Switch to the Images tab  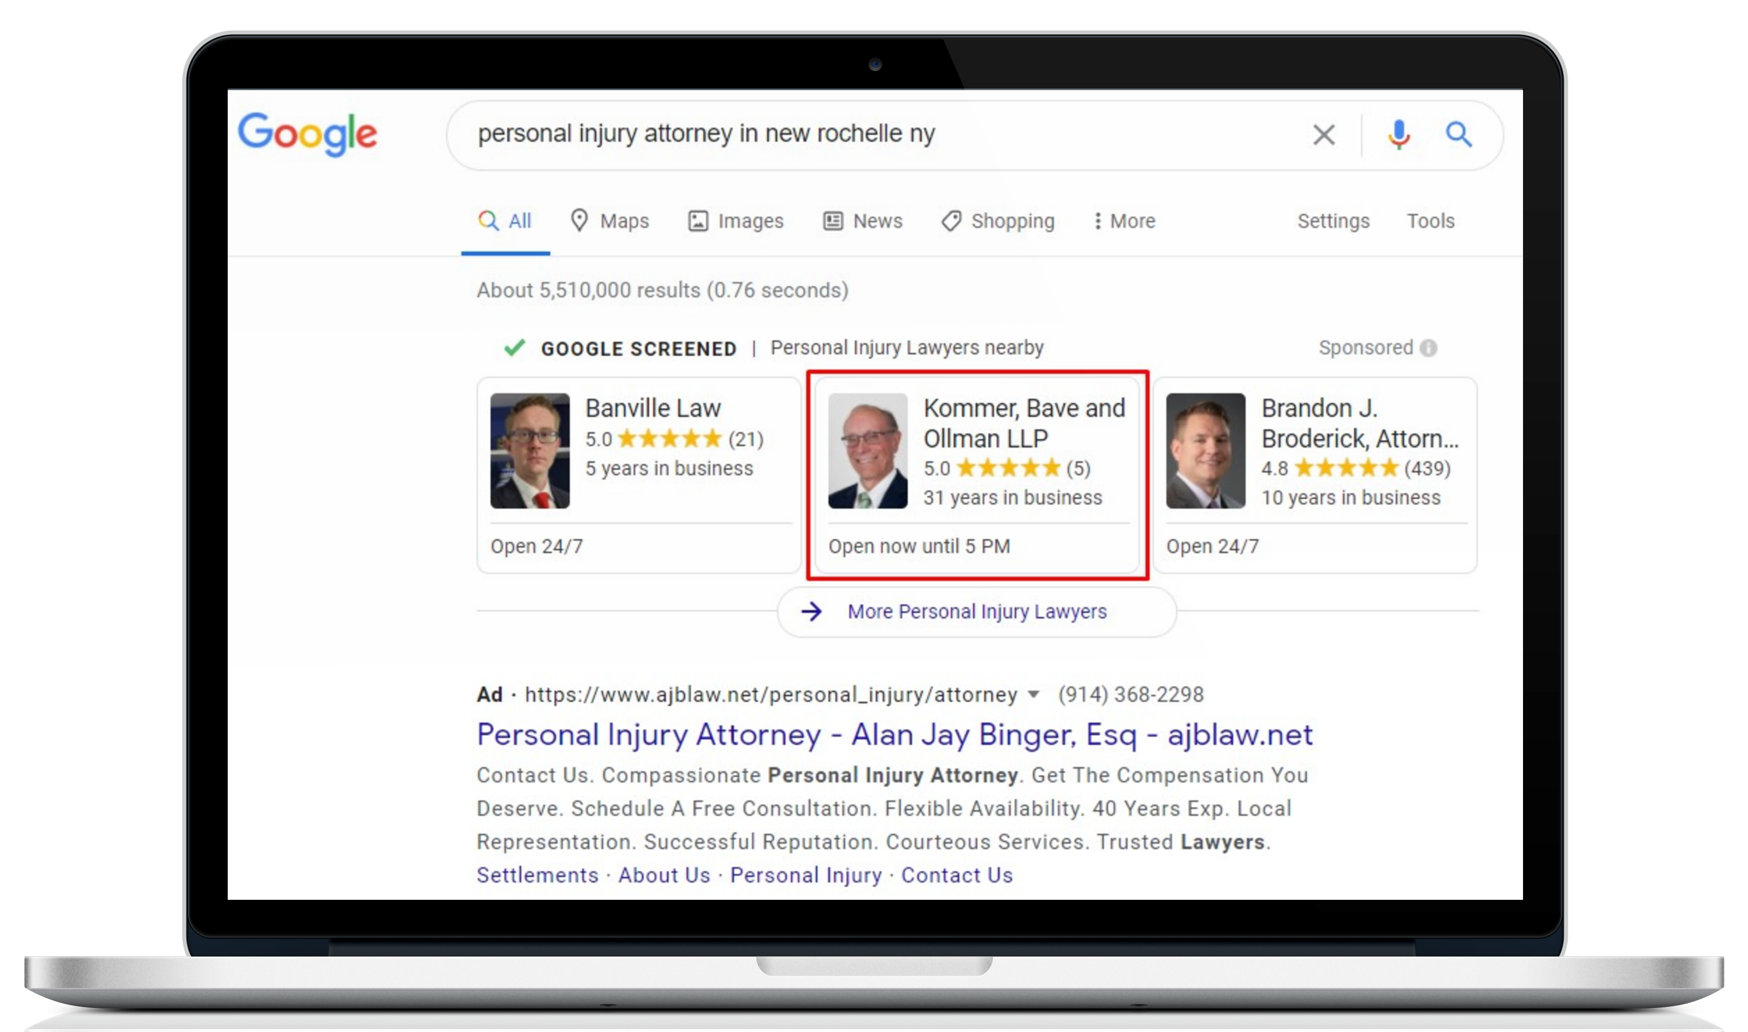[x=736, y=221]
